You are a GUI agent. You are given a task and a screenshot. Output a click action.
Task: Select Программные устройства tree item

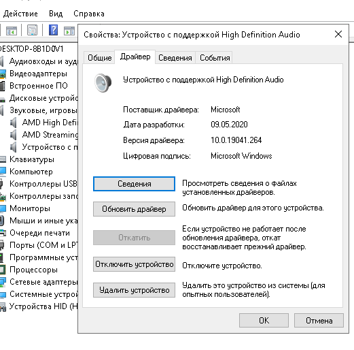click(43, 257)
